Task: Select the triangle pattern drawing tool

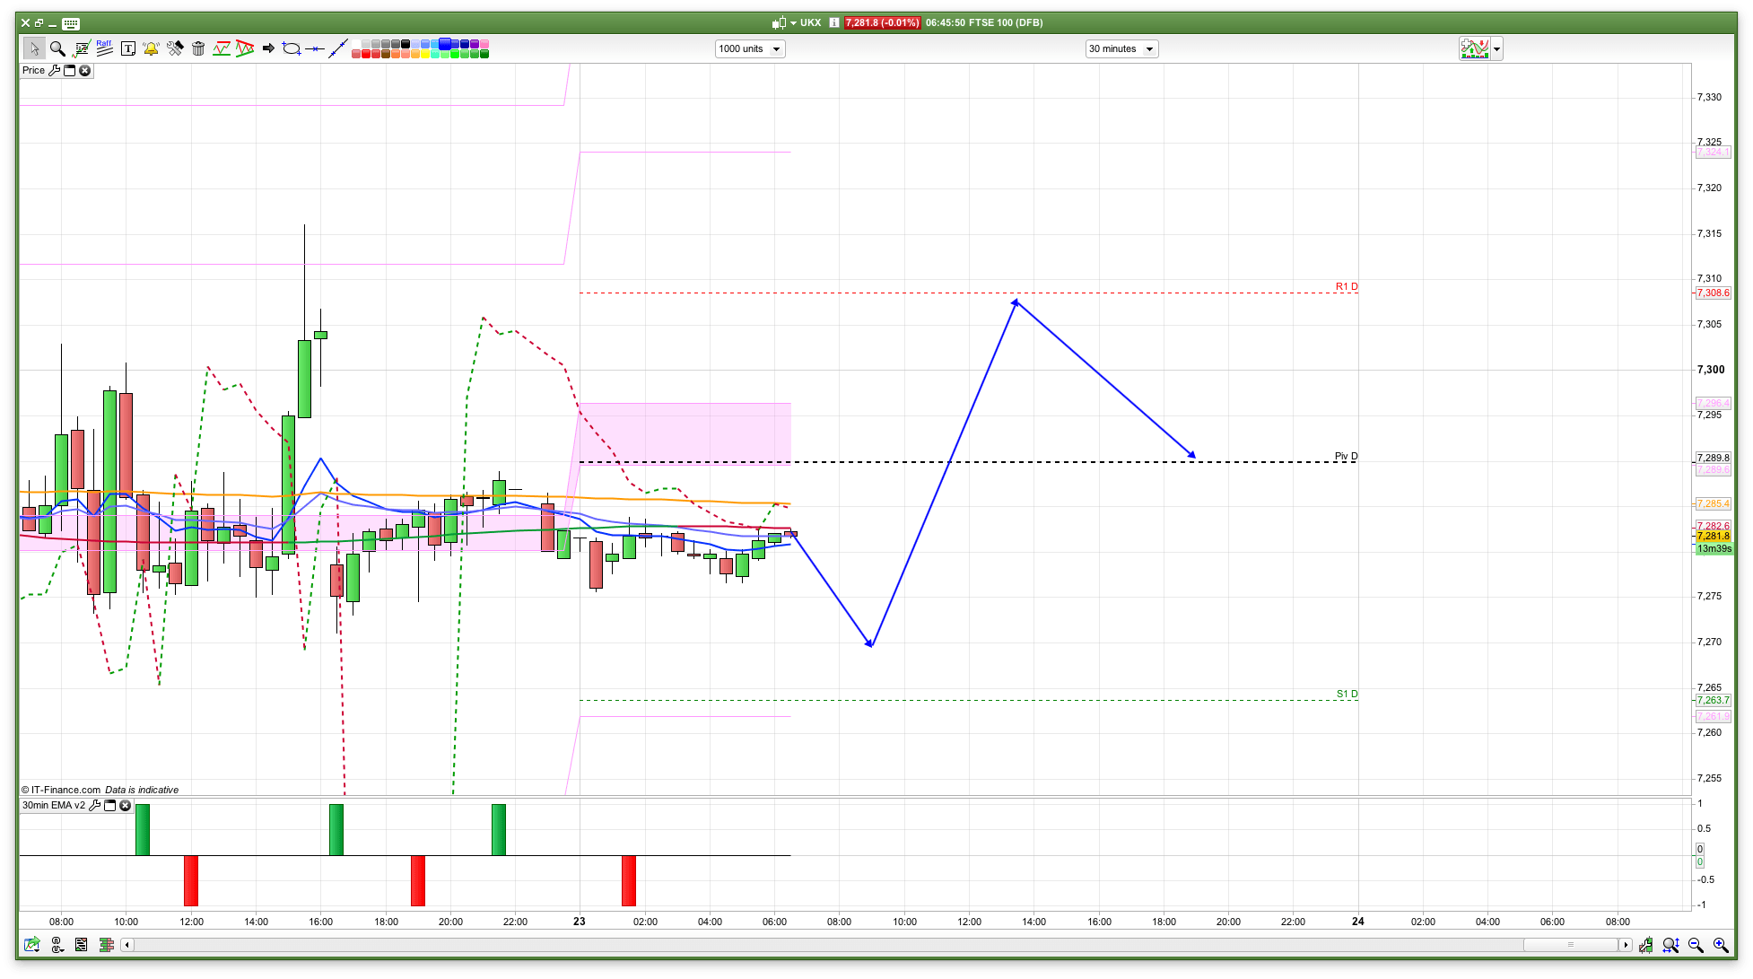Action: [245, 48]
